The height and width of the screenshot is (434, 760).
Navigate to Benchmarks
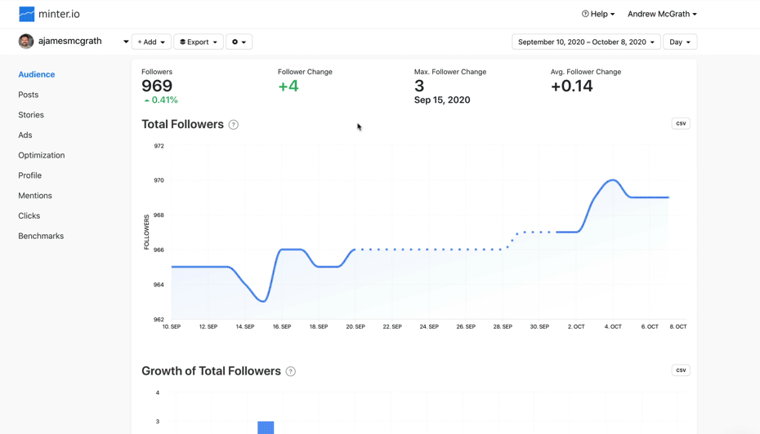click(41, 236)
